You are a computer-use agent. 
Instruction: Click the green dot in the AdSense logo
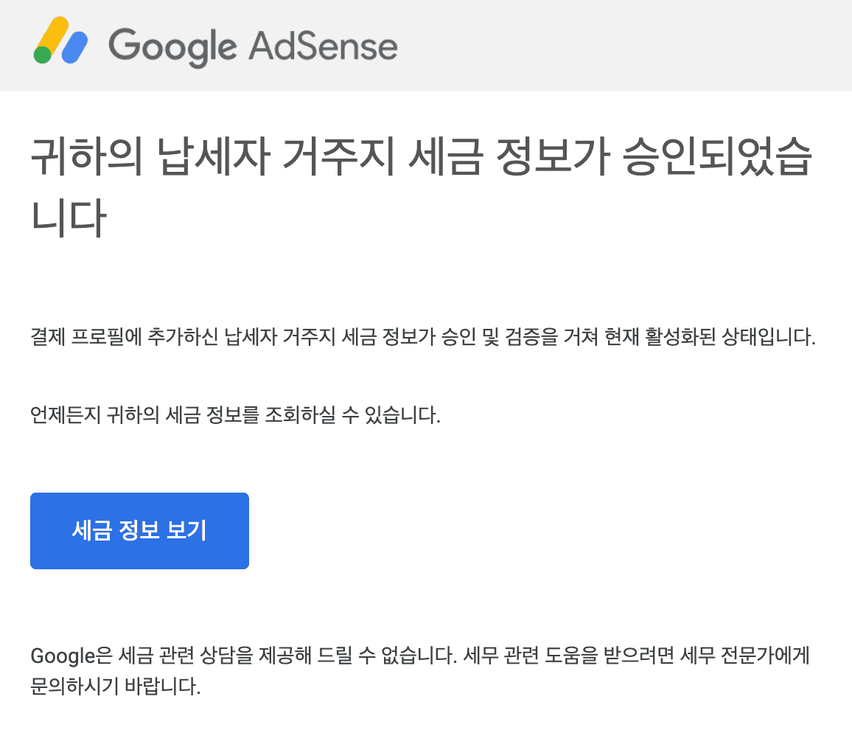pos(41,55)
